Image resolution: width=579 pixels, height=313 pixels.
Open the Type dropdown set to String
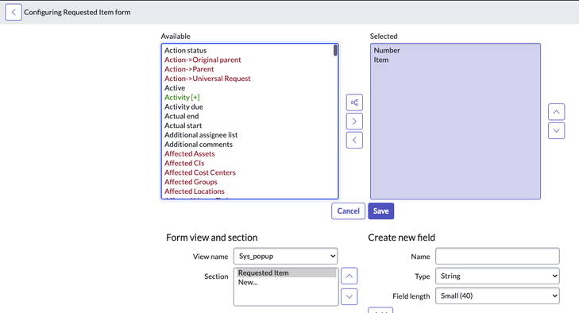point(497,276)
